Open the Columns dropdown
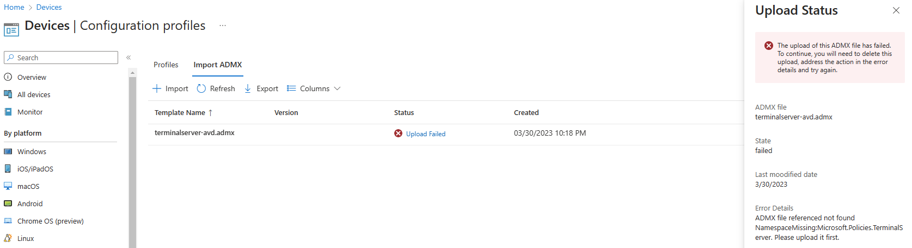The height and width of the screenshot is (248, 912). pyautogui.click(x=314, y=88)
